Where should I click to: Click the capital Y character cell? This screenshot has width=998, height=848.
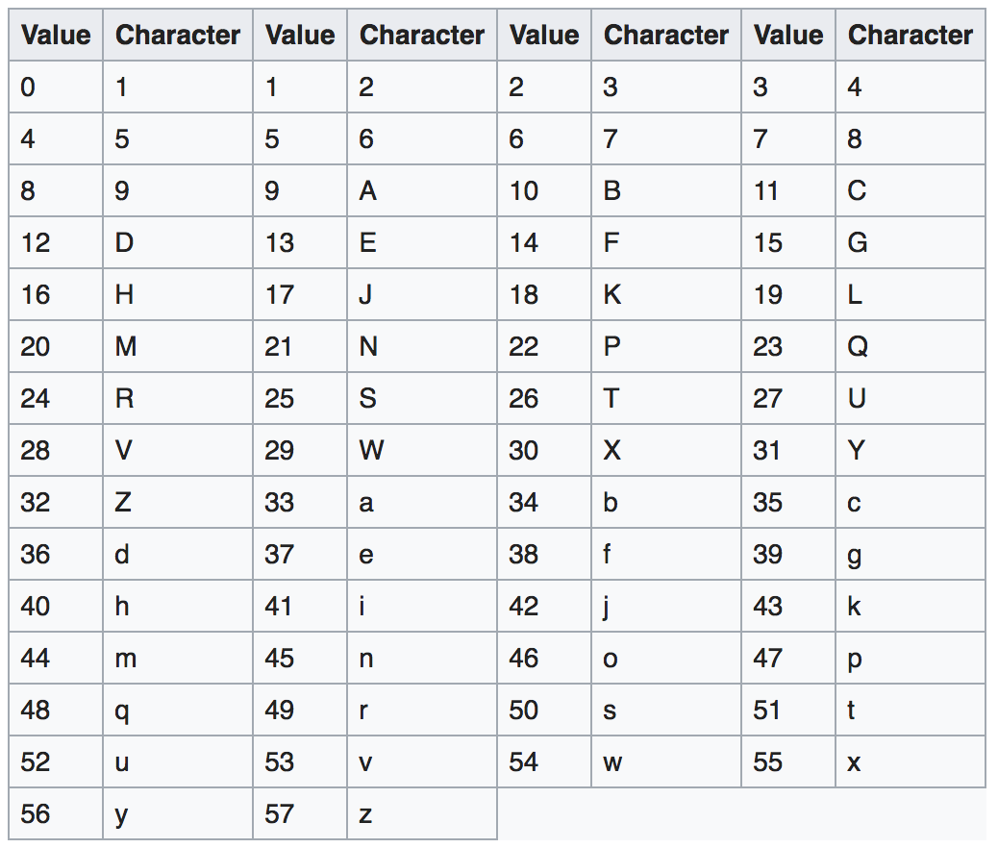[x=911, y=451]
